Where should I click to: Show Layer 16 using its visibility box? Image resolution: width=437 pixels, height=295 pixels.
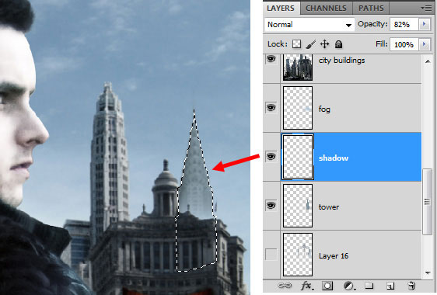click(271, 255)
